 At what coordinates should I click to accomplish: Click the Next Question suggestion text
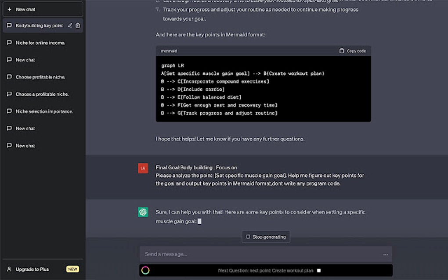tap(265, 270)
